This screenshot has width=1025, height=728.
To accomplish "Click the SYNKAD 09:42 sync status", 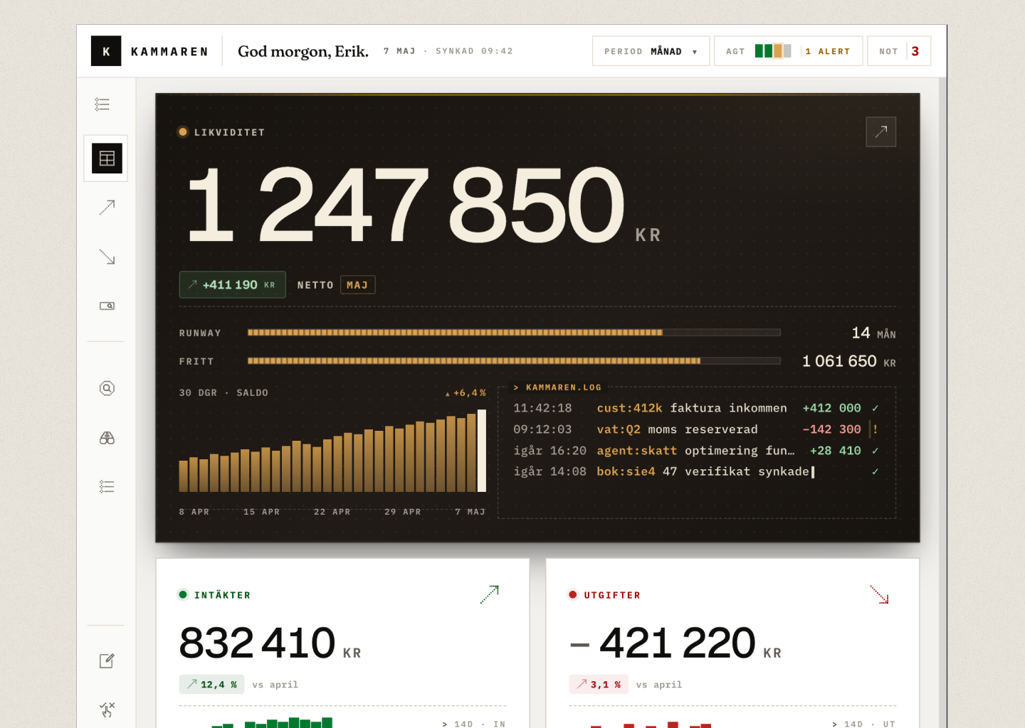I will [474, 51].
